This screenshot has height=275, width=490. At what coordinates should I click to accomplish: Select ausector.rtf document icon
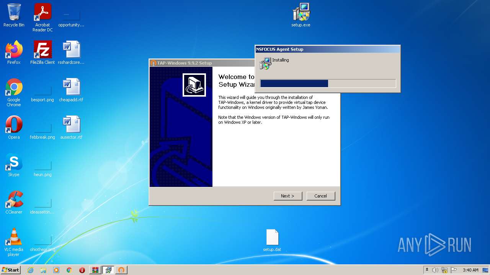71,128
